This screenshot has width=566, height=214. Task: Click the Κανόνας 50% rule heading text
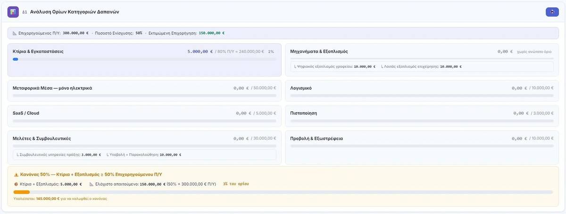91,174
